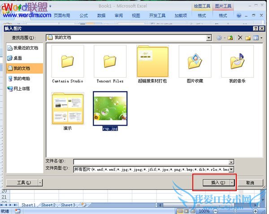The image size is (269, 214).
Task: Click the 工具 button
Action: pos(22,183)
